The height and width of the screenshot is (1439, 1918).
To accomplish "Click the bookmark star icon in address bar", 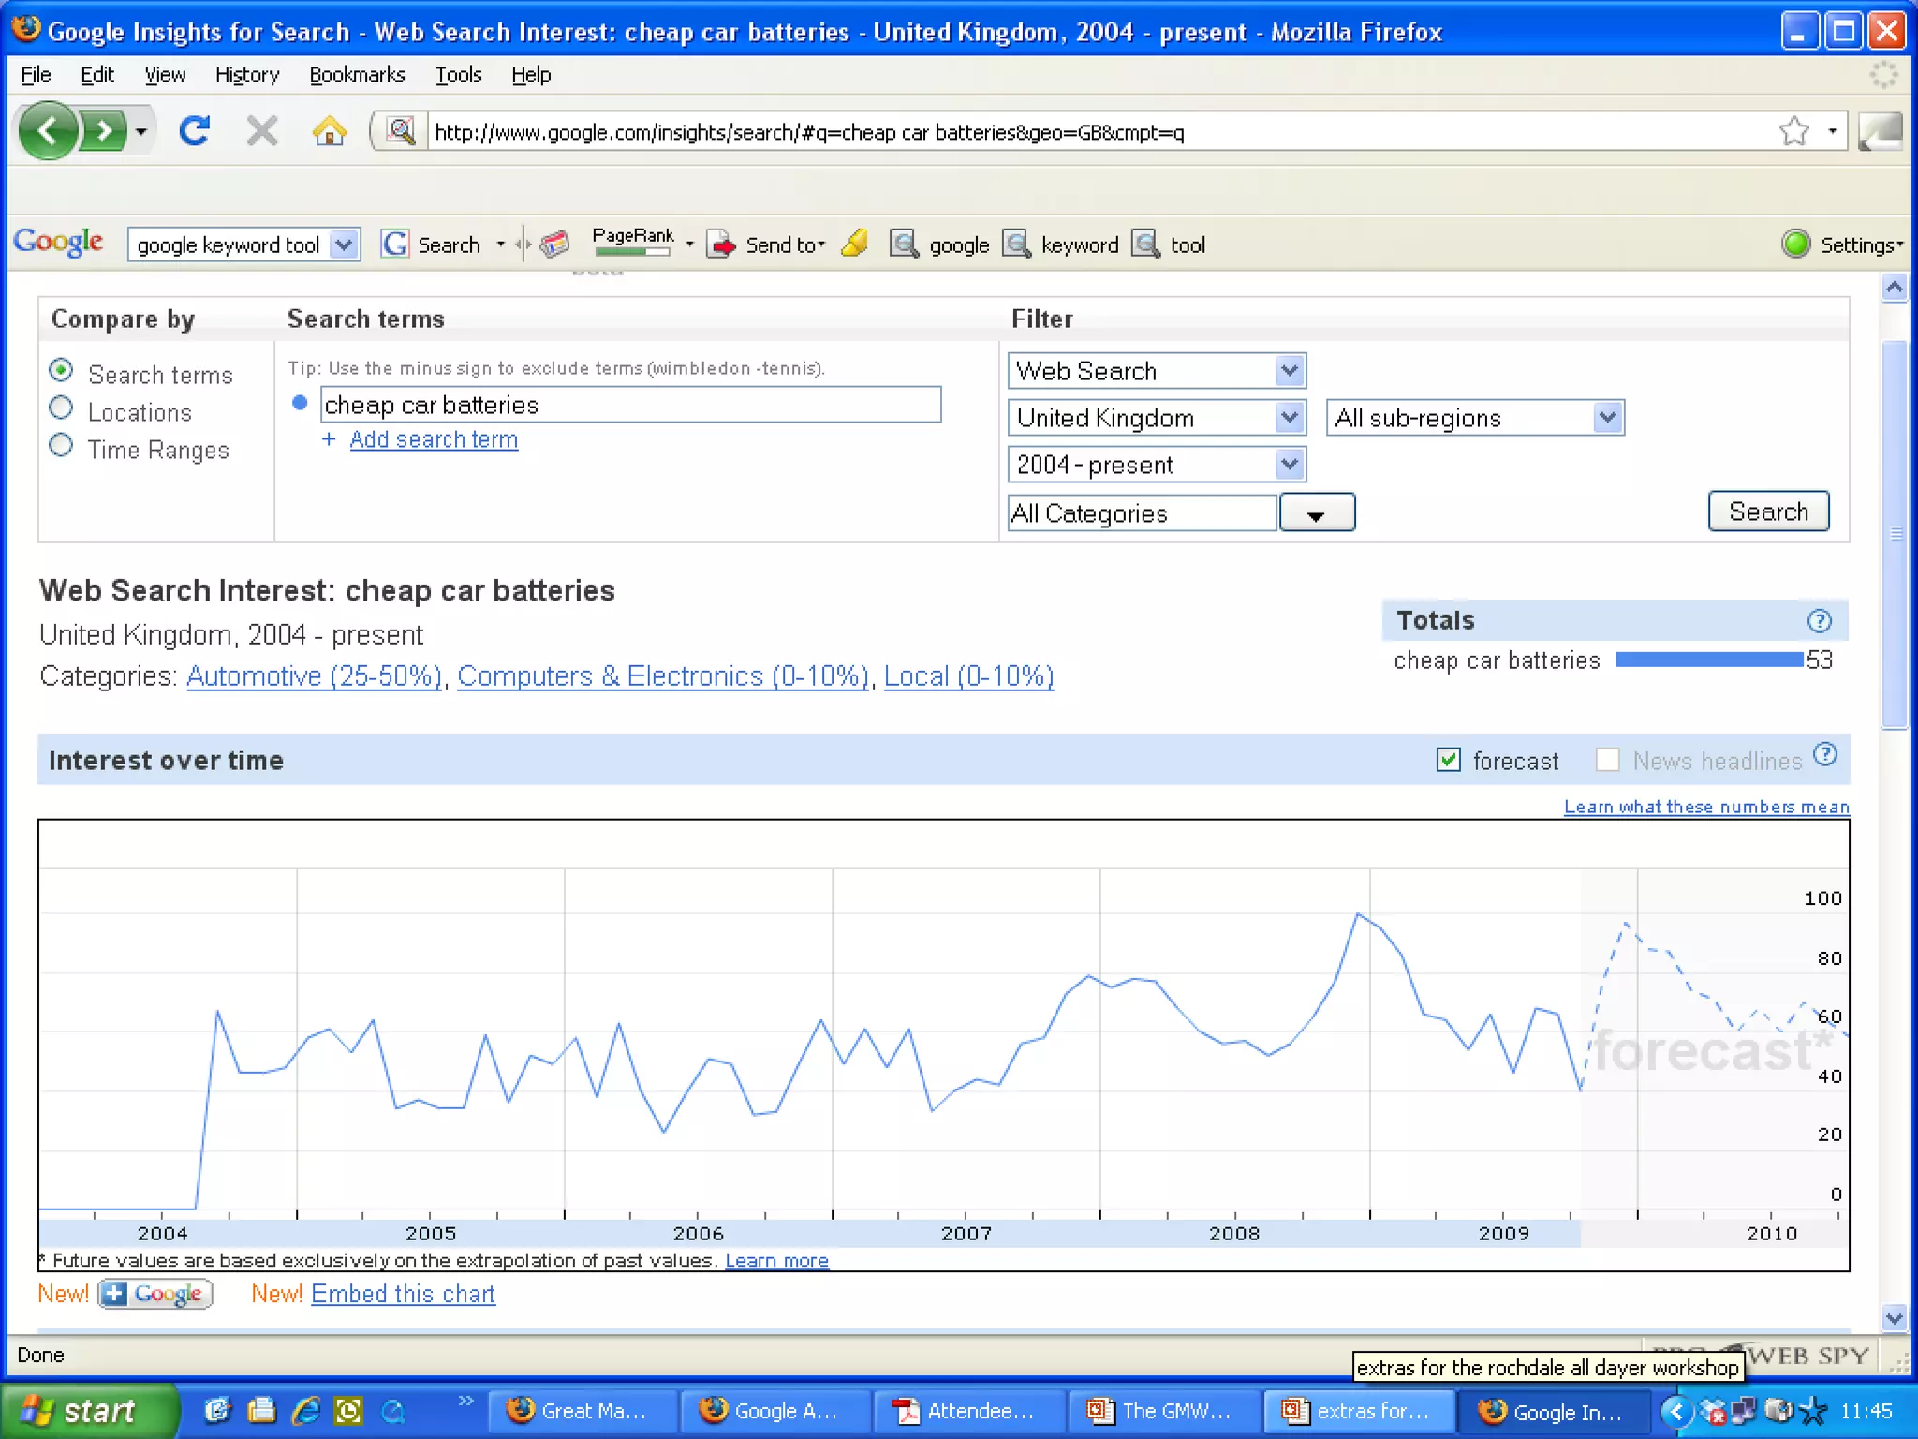I will point(1793,131).
